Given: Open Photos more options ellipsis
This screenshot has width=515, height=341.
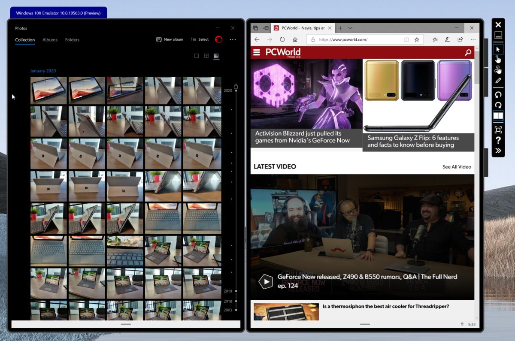Looking at the screenshot, I should click(233, 39).
